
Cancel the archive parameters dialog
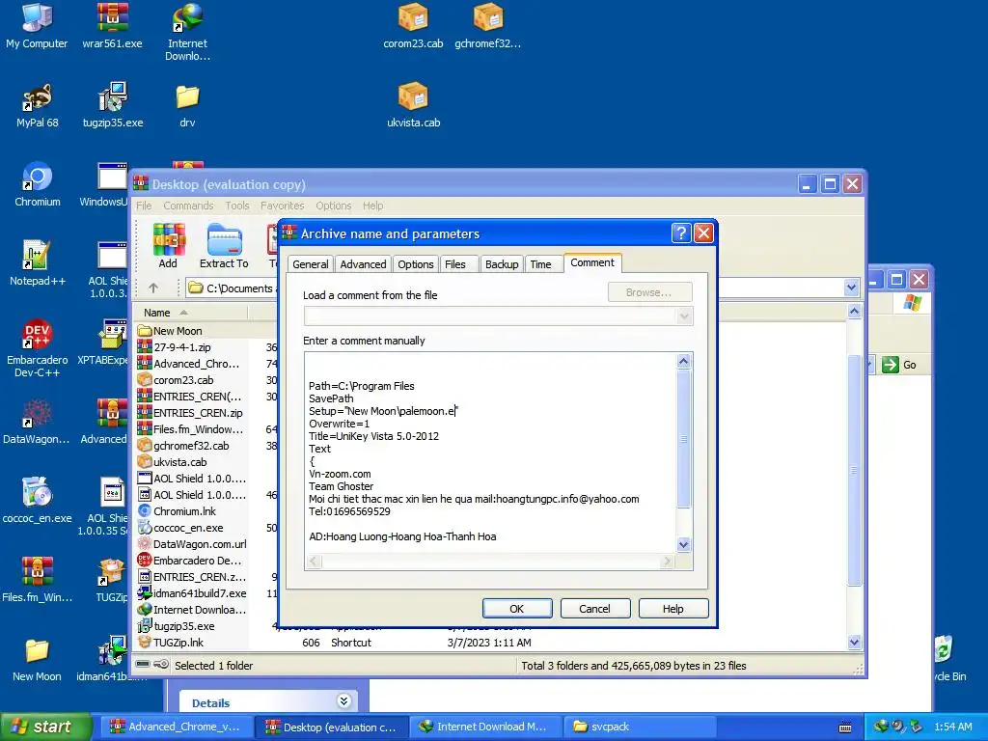click(594, 609)
